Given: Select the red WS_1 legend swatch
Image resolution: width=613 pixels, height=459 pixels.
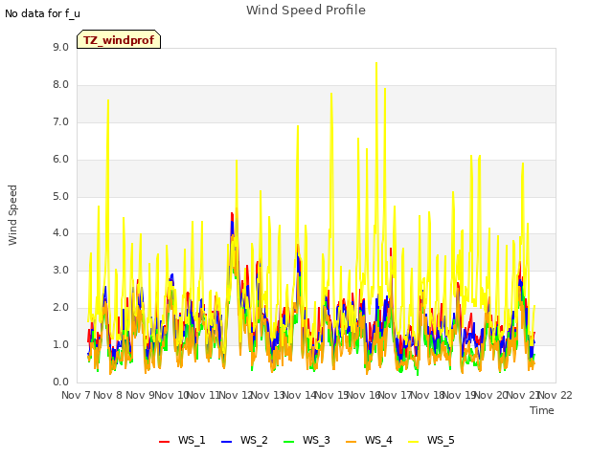Looking at the screenshot, I should (164, 442).
